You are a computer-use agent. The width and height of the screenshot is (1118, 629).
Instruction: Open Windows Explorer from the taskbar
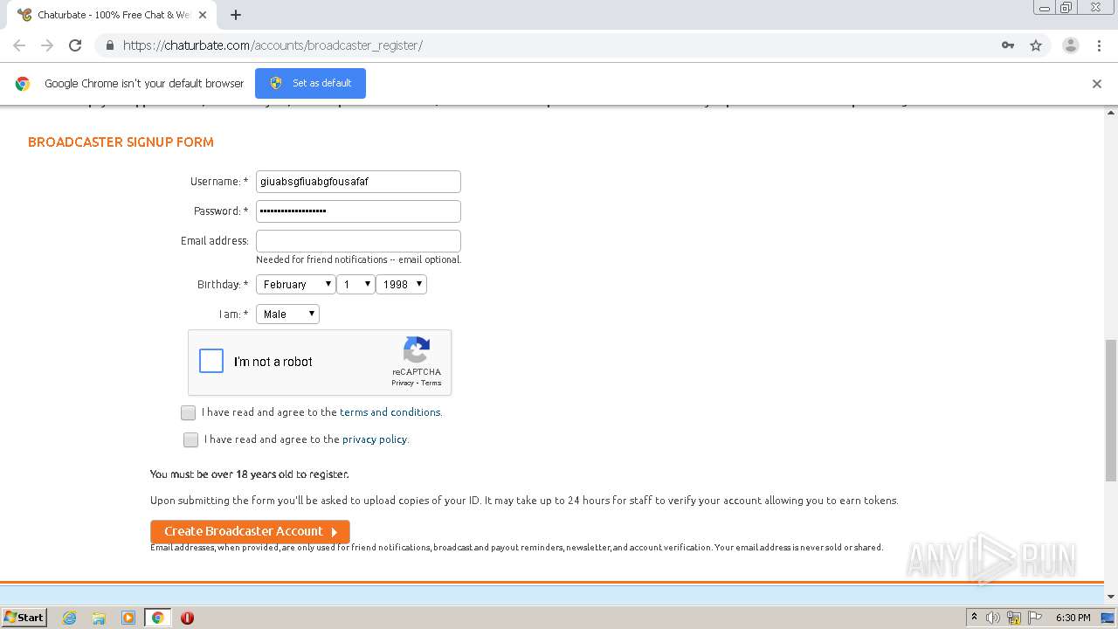pos(99,618)
